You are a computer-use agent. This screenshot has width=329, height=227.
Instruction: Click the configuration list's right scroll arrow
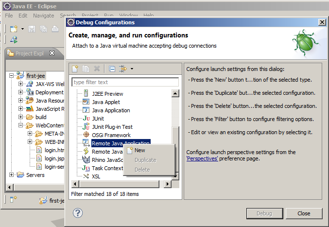[x=168, y=184]
